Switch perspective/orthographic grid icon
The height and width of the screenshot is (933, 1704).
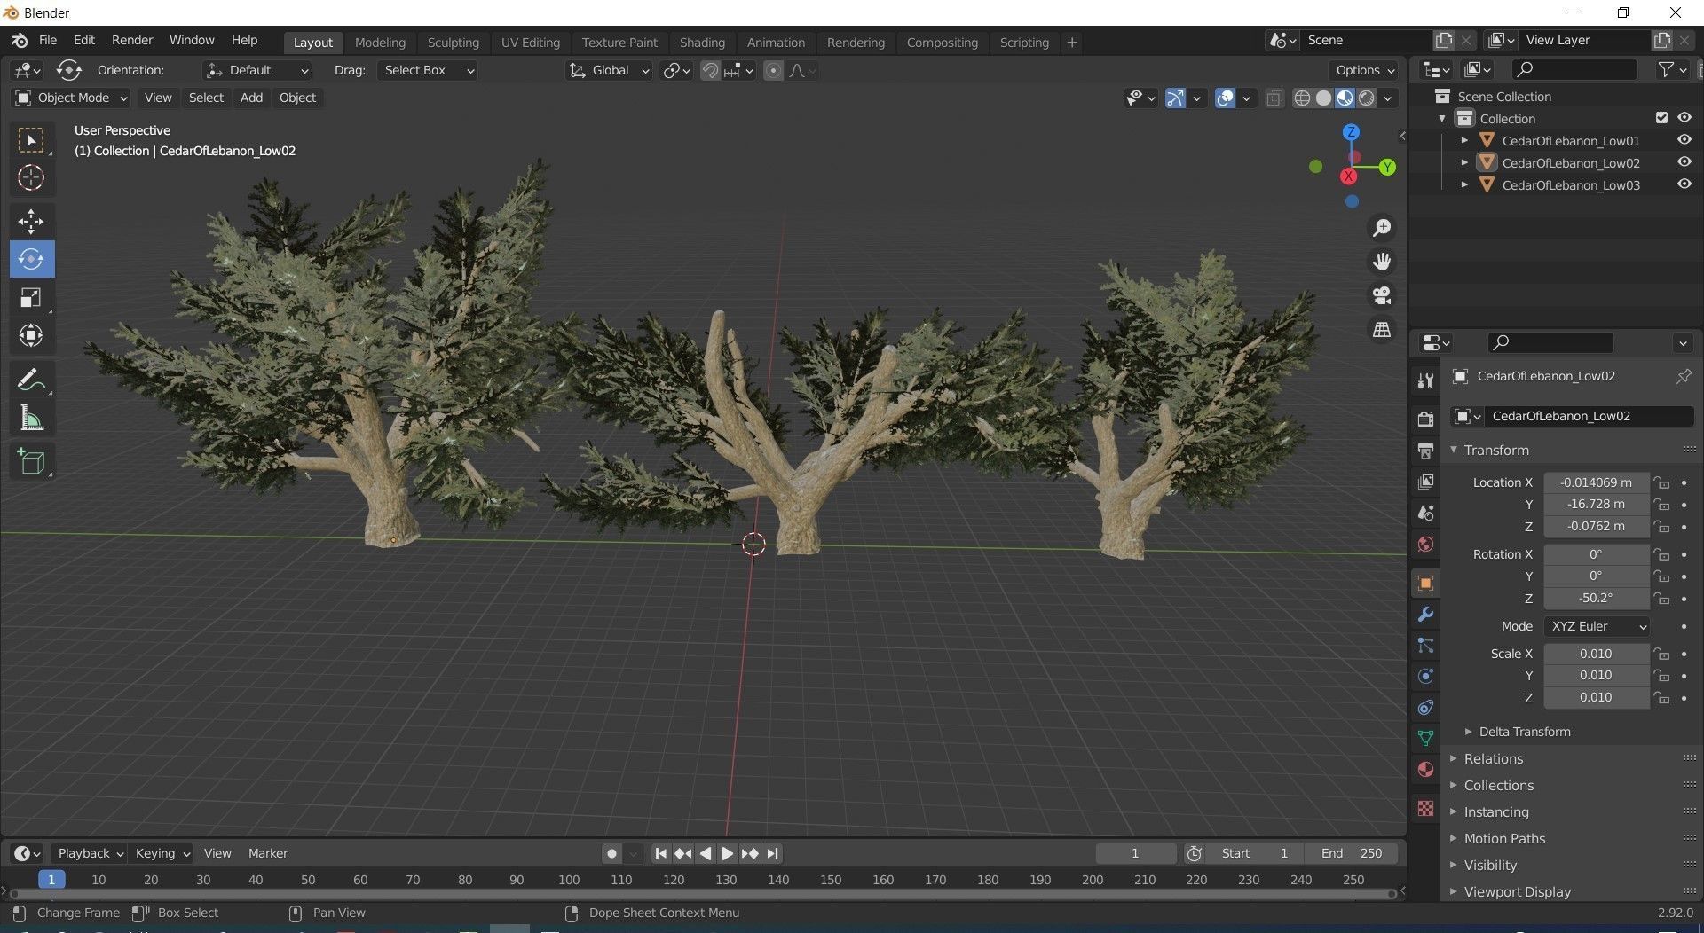pyautogui.click(x=1382, y=329)
